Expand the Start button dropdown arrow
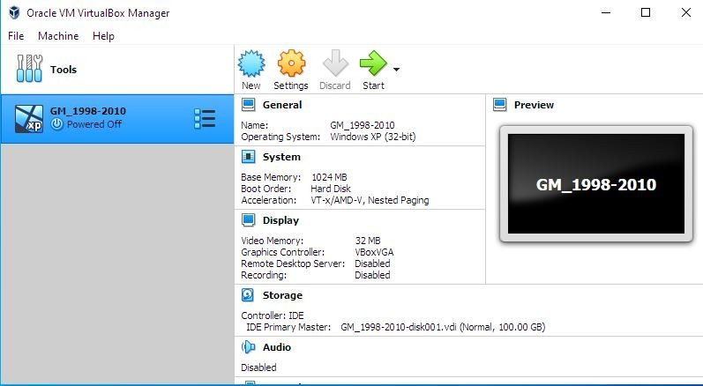703x386 pixels. click(397, 70)
